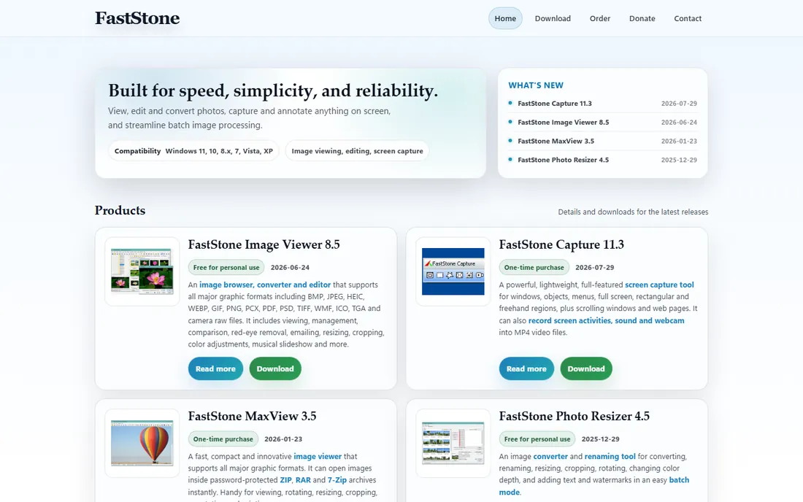Click the WHAT'S NEW heading
The image size is (803, 502).
(x=536, y=85)
